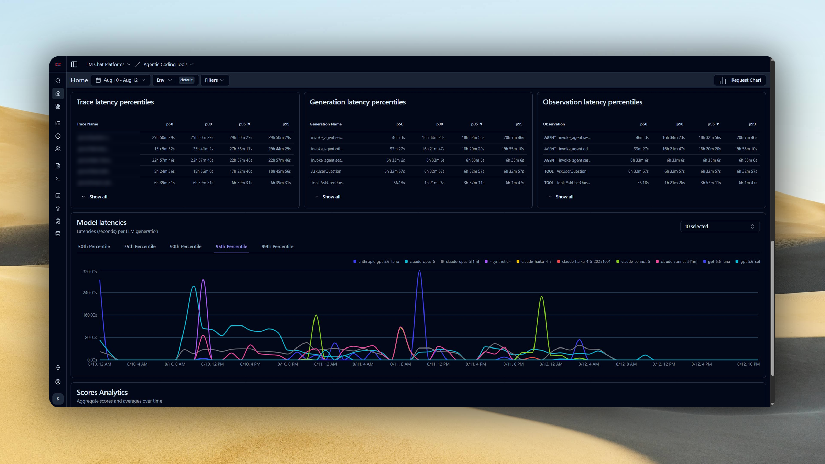This screenshot has width=825, height=464.
Task: Click TOOL AskUserQuestion observation row
Action: click(651, 171)
